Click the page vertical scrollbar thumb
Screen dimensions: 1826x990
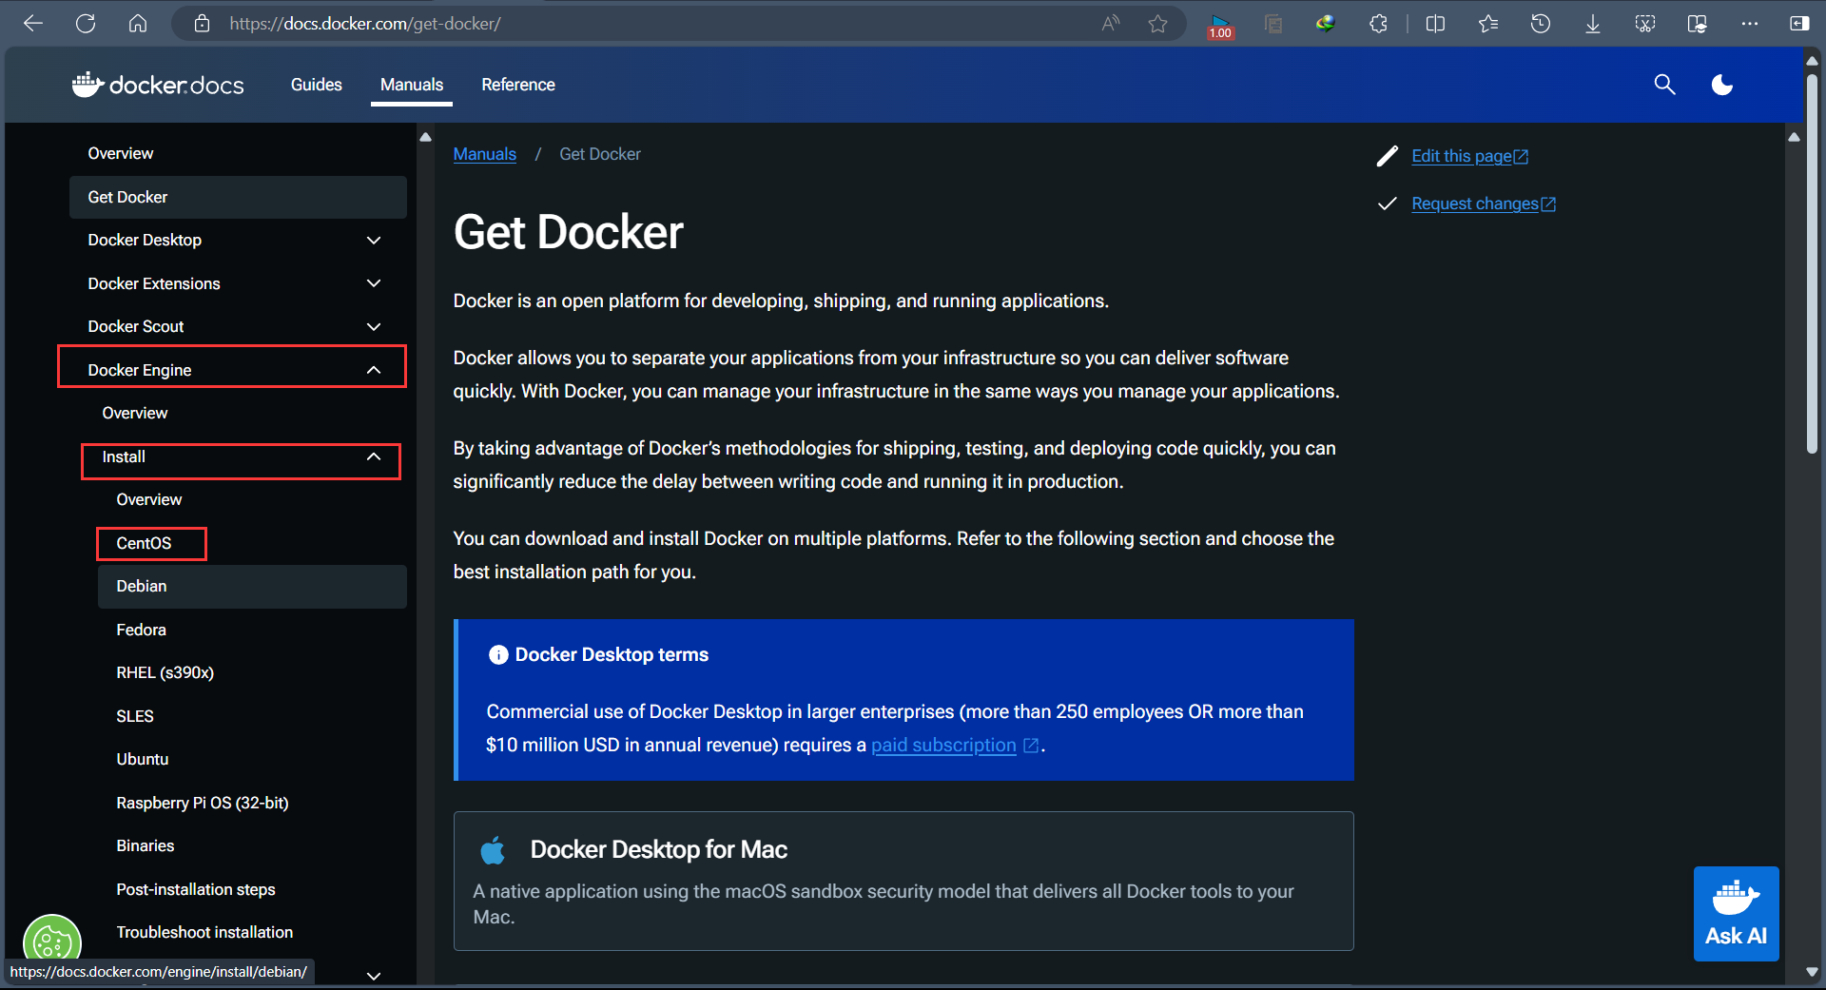point(1812,262)
